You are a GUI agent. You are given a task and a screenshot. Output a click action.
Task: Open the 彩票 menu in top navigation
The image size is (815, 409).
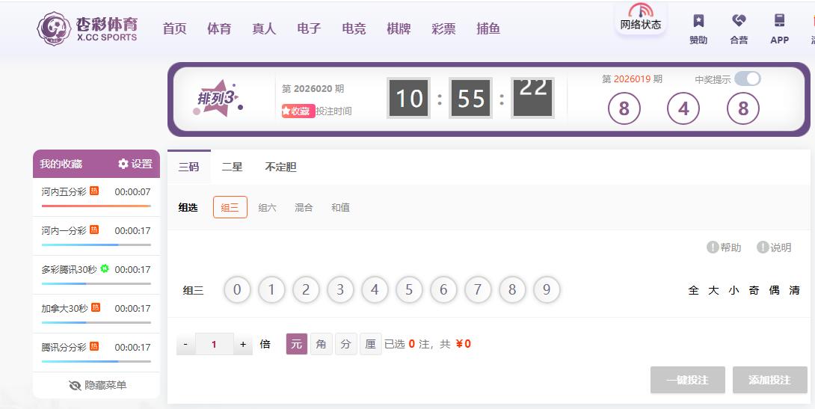[443, 28]
